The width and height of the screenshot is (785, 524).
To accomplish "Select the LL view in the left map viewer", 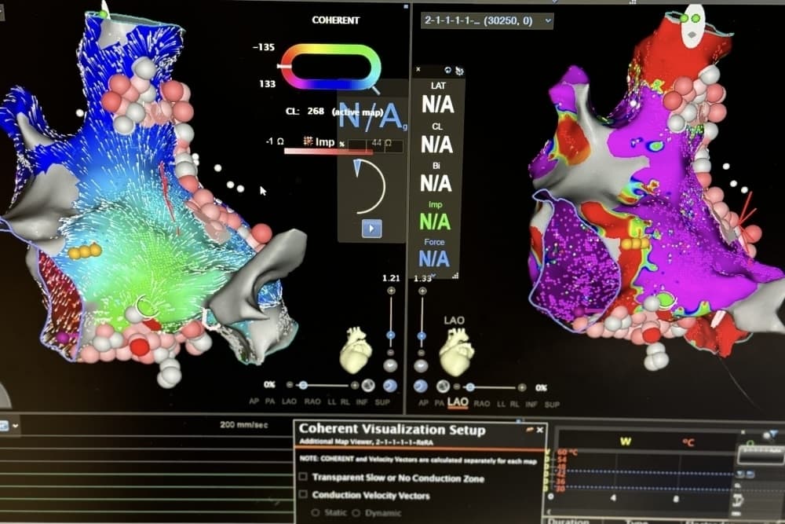I will (331, 401).
